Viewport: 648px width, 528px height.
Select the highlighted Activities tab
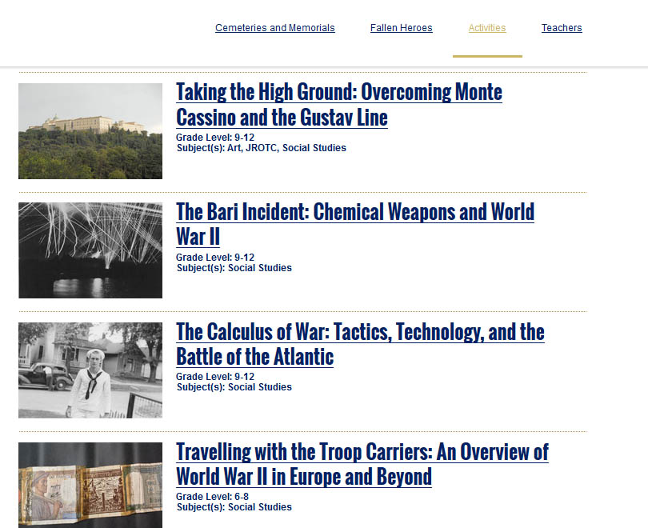[x=486, y=28]
